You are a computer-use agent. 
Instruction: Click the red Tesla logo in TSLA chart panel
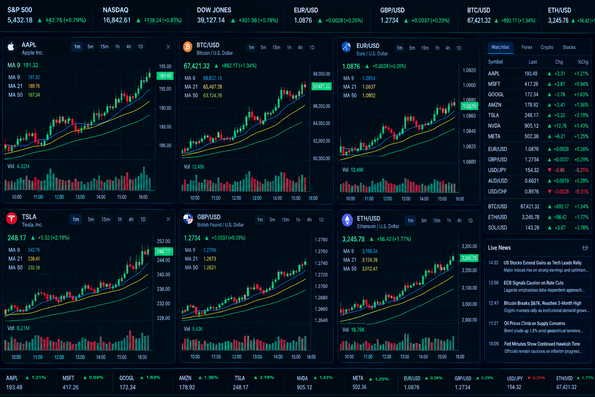click(x=10, y=218)
